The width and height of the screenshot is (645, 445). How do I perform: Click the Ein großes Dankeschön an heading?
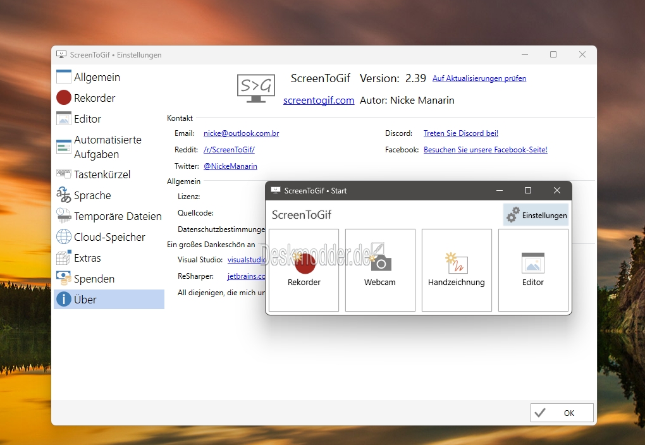[211, 245]
